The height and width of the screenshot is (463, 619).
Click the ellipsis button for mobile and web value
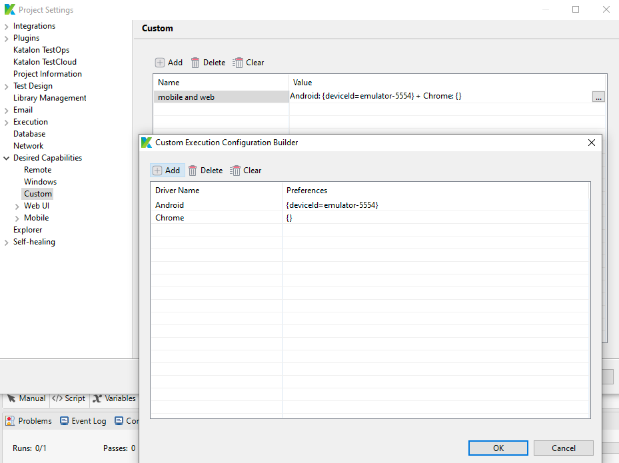coord(598,97)
